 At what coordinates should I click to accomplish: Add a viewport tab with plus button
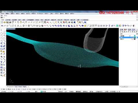point(28,87)
